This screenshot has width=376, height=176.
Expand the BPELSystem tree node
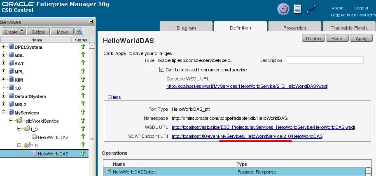coord(3,47)
